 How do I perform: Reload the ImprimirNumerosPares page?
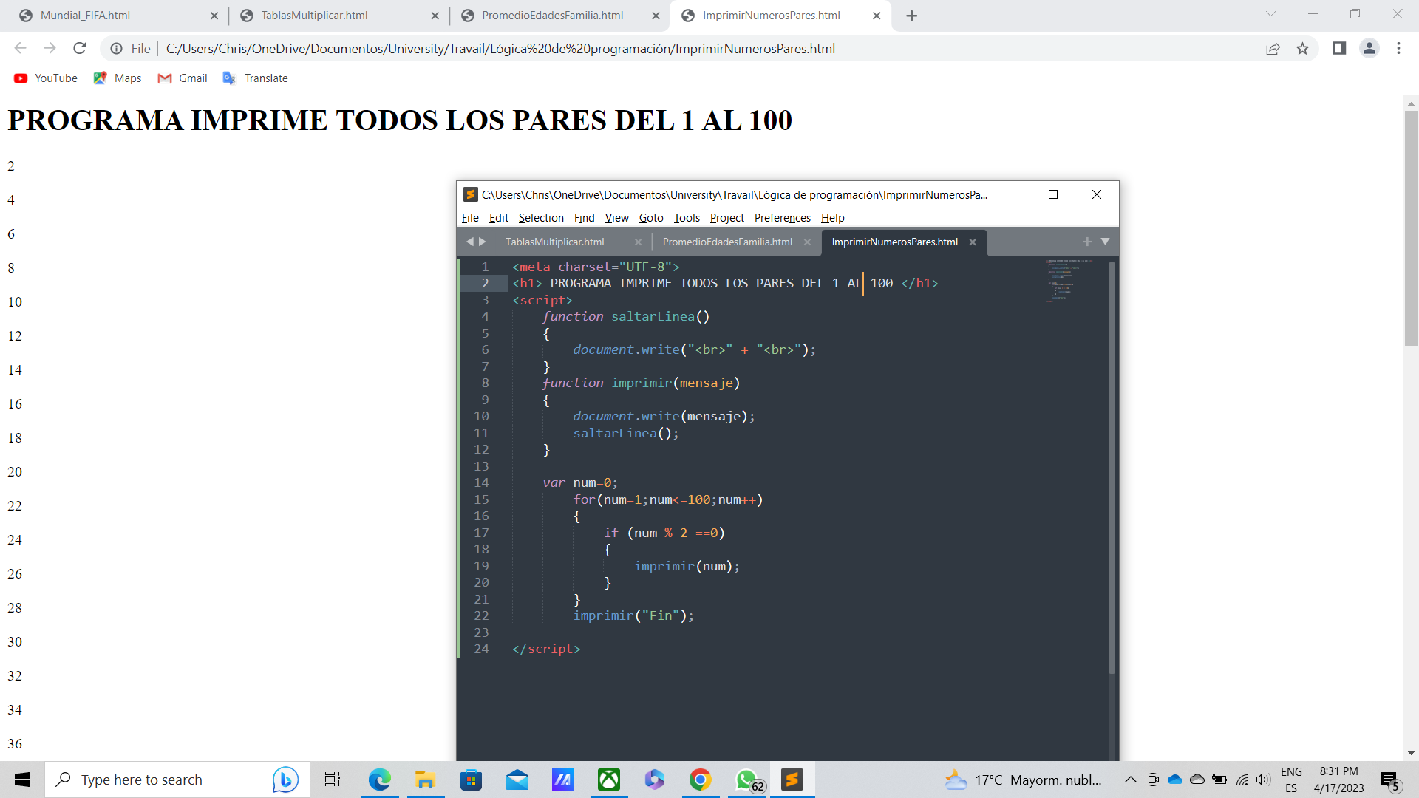click(x=80, y=48)
